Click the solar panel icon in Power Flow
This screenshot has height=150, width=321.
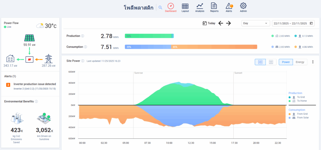[29, 38]
